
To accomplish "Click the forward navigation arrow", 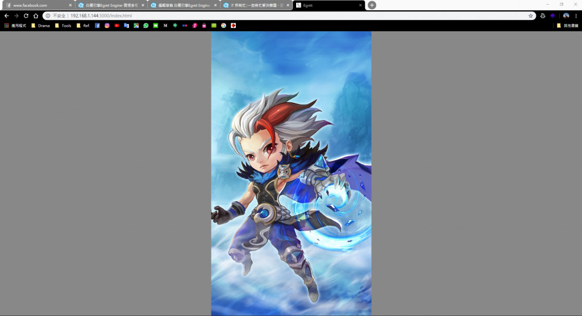I will click(16, 15).
